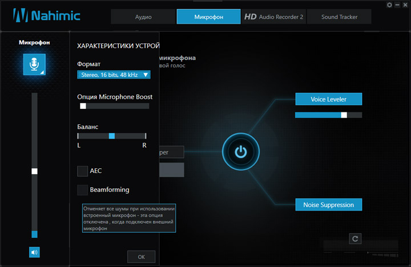The height and width of the screenshot is (267, 411).
Task: Click the Voice Leveler level slider
Action: tap(329, 115)
